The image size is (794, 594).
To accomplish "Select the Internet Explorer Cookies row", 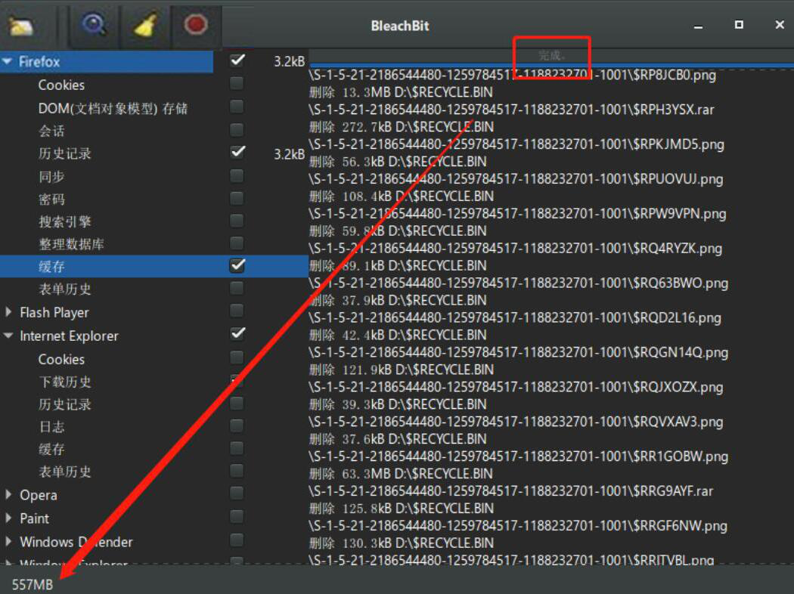I will click(154, 359).
